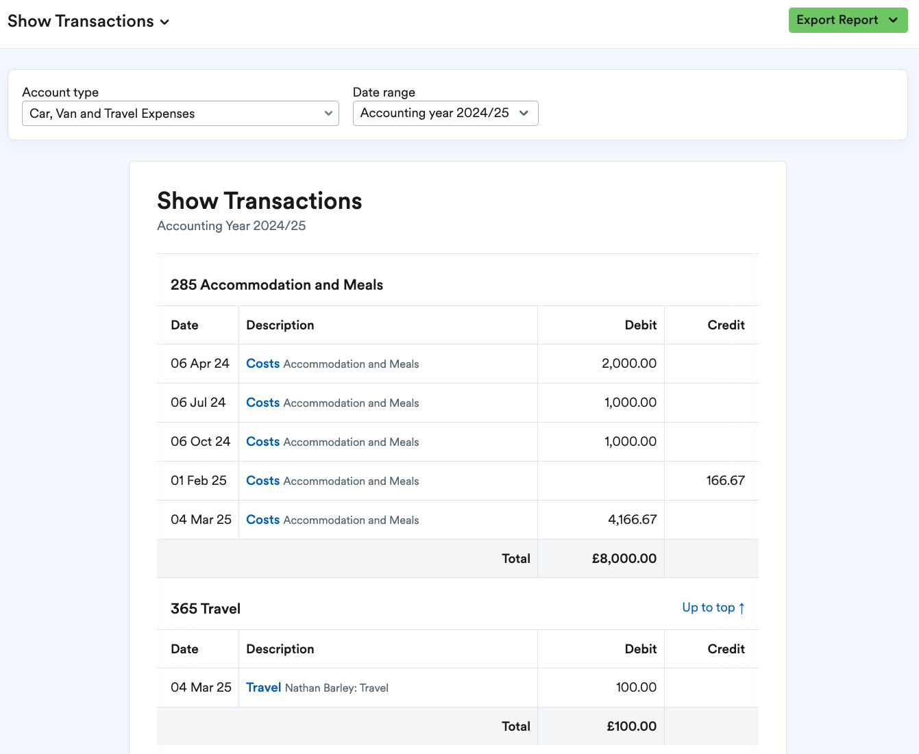Screen dimensions: 919x754
Task: Select the 2,000.00 debit amount
Action: [x=629, y=364]
